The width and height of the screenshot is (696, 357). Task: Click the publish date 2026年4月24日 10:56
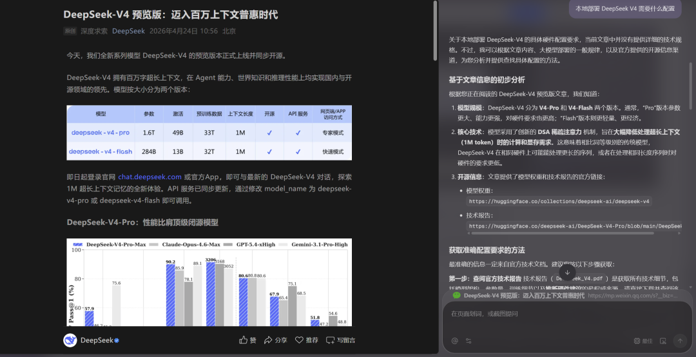click(x=184, y=31)
